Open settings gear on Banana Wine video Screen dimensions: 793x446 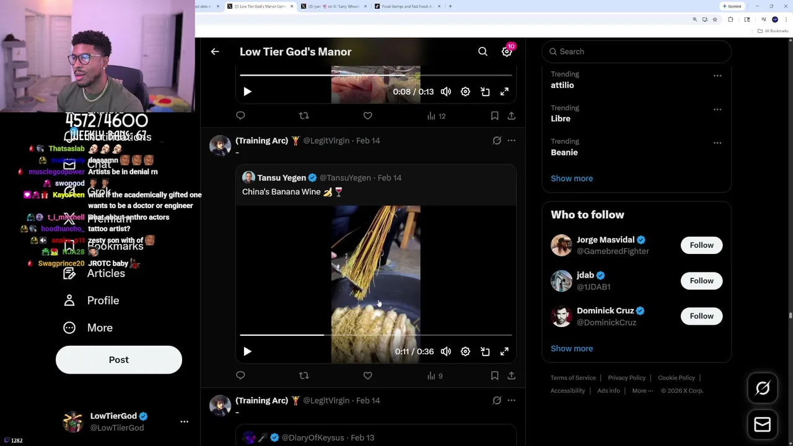pyautogui.click(x=465, y=351)
